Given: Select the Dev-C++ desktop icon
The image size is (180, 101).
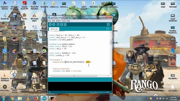Looking at the screenshot, I should pyautogui.click(x=15, y=17).
